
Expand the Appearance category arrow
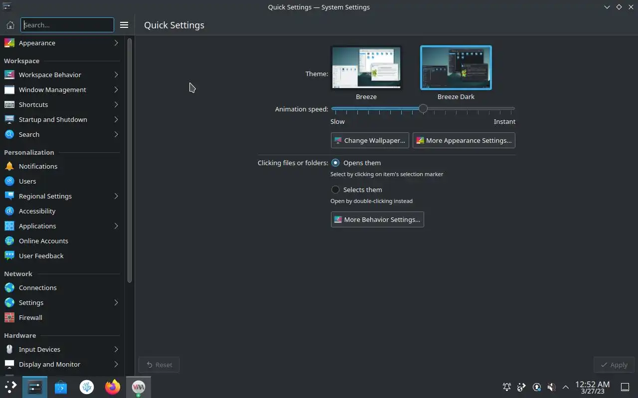[116, 43]
